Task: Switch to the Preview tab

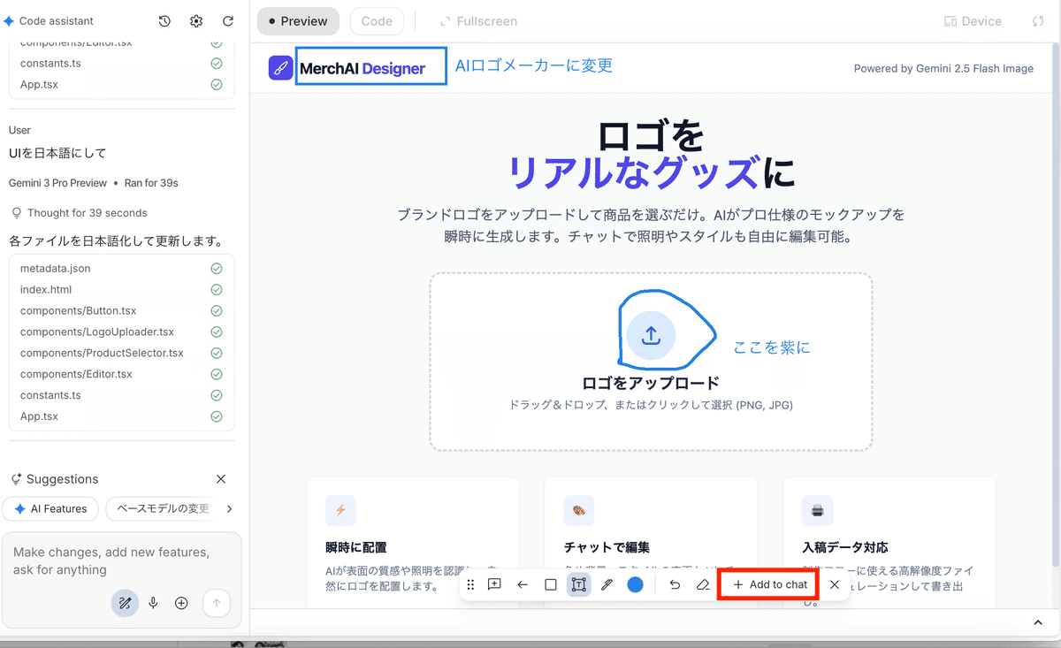Action: [x=298, y=21]
